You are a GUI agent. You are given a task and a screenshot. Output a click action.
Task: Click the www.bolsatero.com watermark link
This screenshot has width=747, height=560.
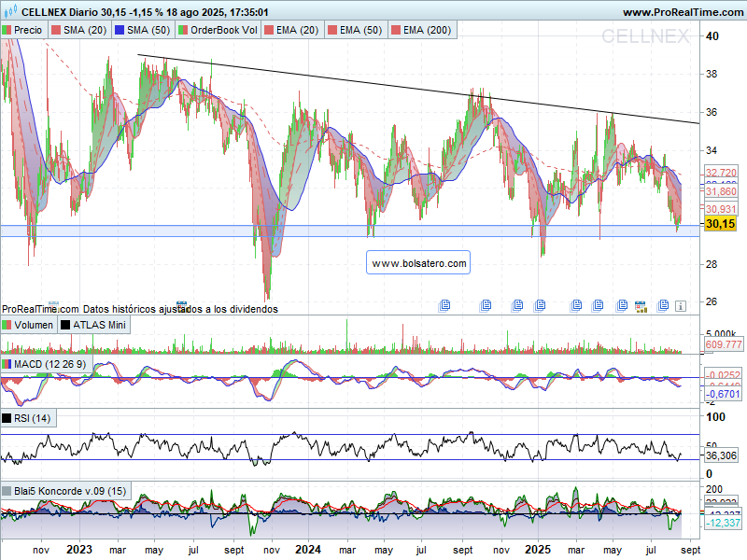click(418, 264)
